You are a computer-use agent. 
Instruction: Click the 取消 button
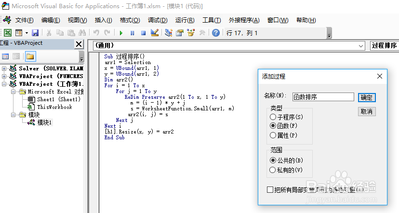tap(367, 111)
